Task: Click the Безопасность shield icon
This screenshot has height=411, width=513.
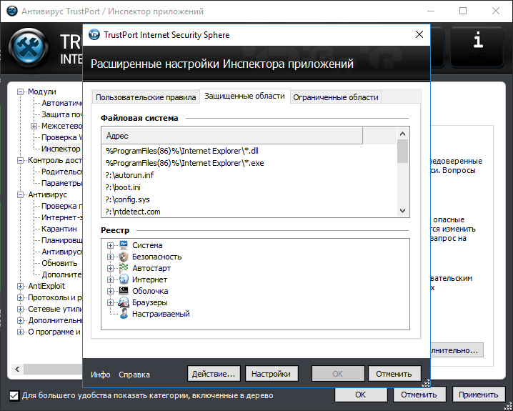Action: 124,257
